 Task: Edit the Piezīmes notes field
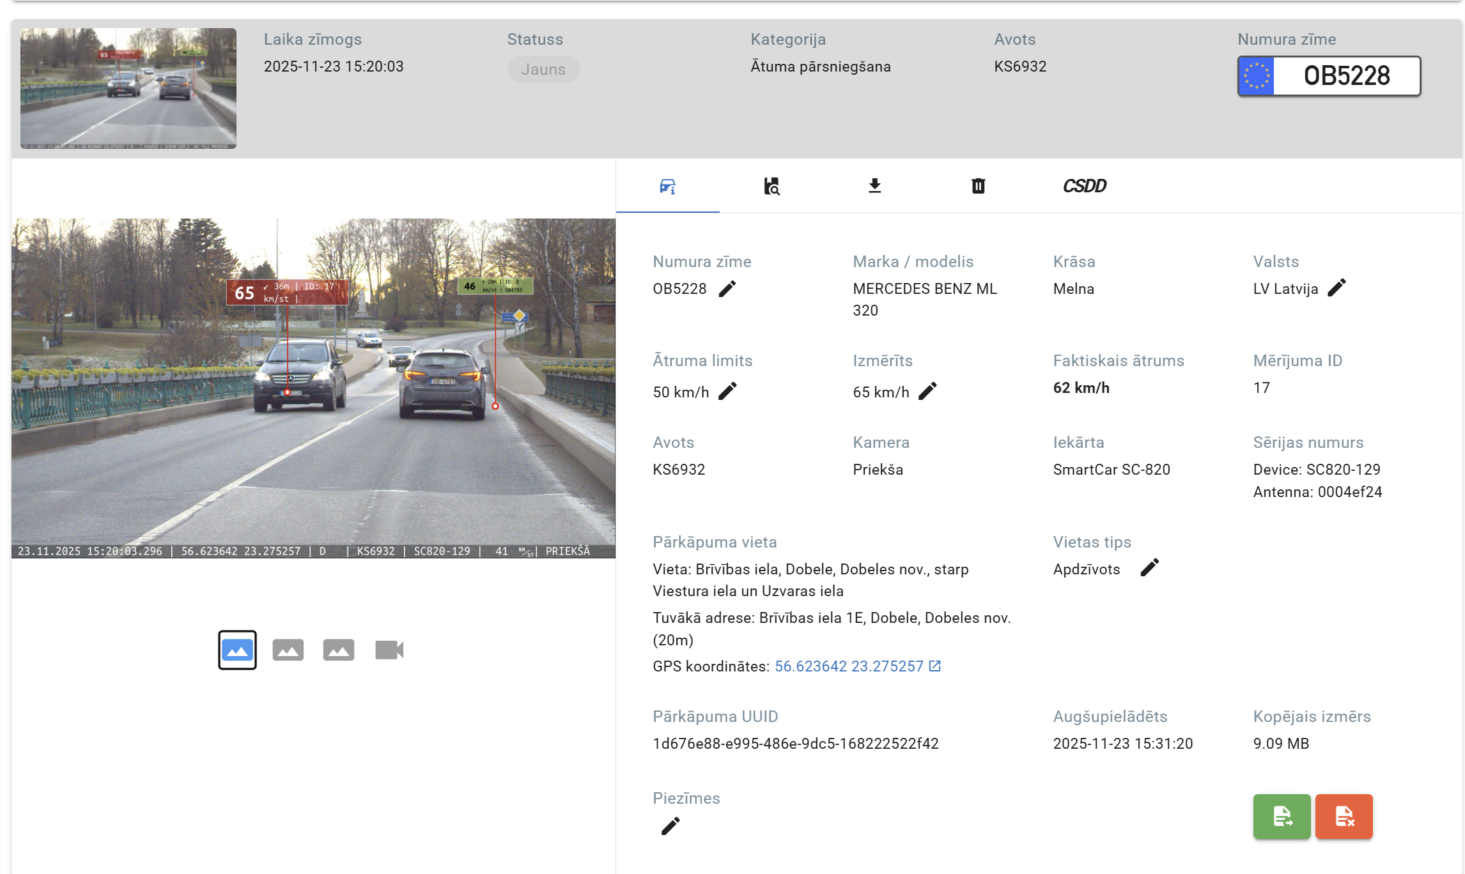click(670, 826)
